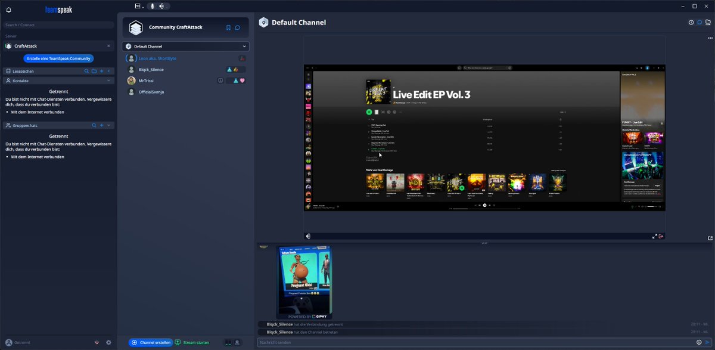The image size is (715, 350).
Task: Mute the speaker output icon
Action: pos(161,6)
